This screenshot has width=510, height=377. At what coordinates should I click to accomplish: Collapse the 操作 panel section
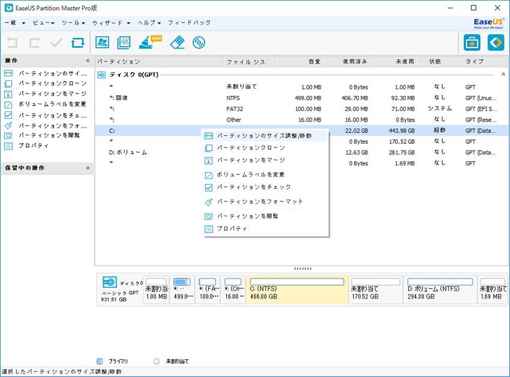tap(88, 61)
